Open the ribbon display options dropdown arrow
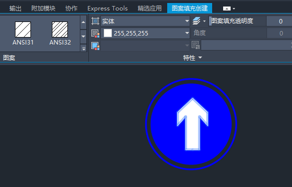The width and height of the screenshot is (292, 187). coord(234,8)
